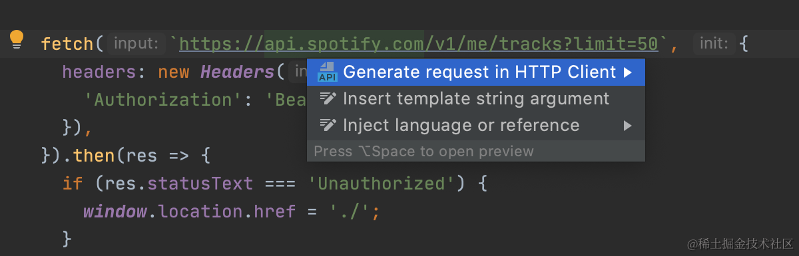Click res.statusText in the if condition
The height and width of the screenshot is (256, 799).
(178, 184)
